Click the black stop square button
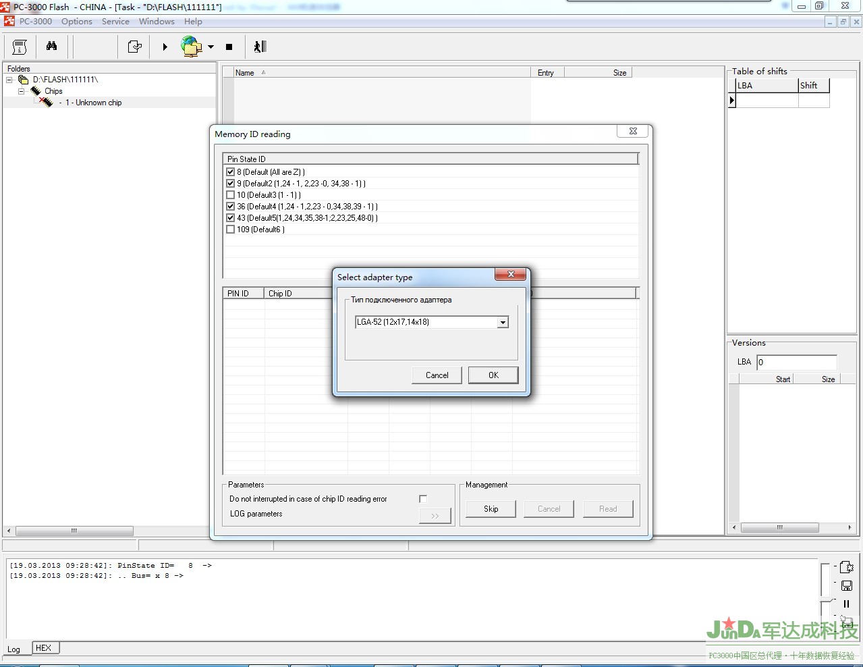The image size is (863, 667). click(229, 47)
